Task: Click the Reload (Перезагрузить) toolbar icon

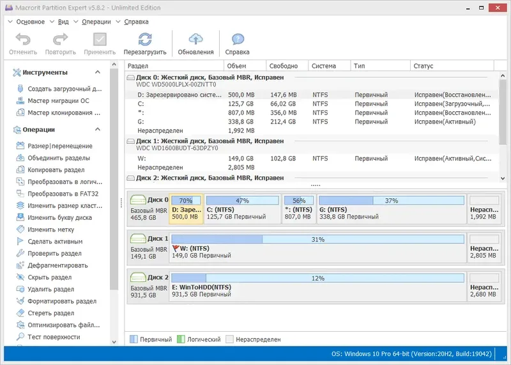Action: pyautogui.click(x=145, y=39)
